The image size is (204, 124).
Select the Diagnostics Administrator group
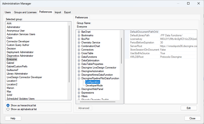[x=20, y=56]
